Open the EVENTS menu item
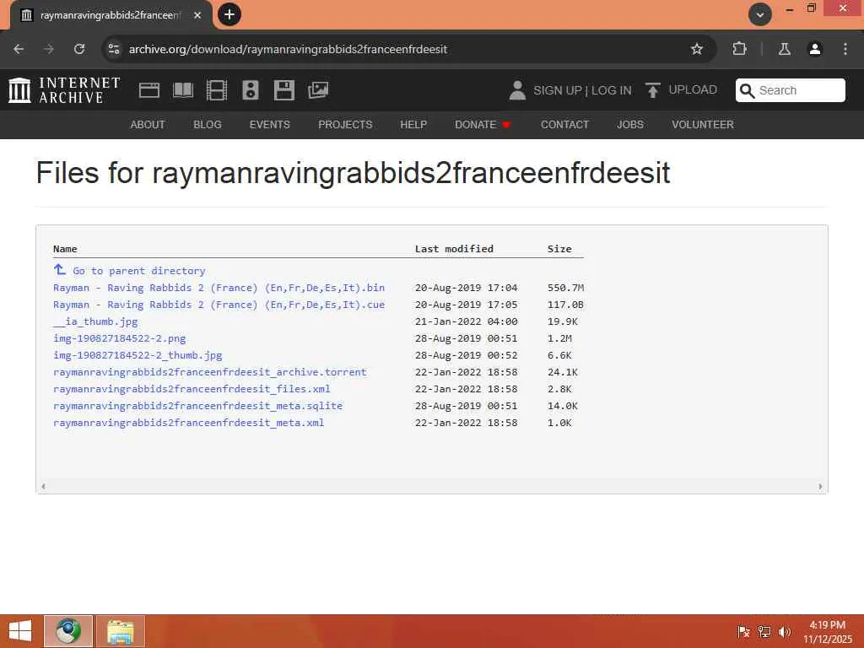Image resolution: width=864 pixels, height=648 pixels. [269, 125]
